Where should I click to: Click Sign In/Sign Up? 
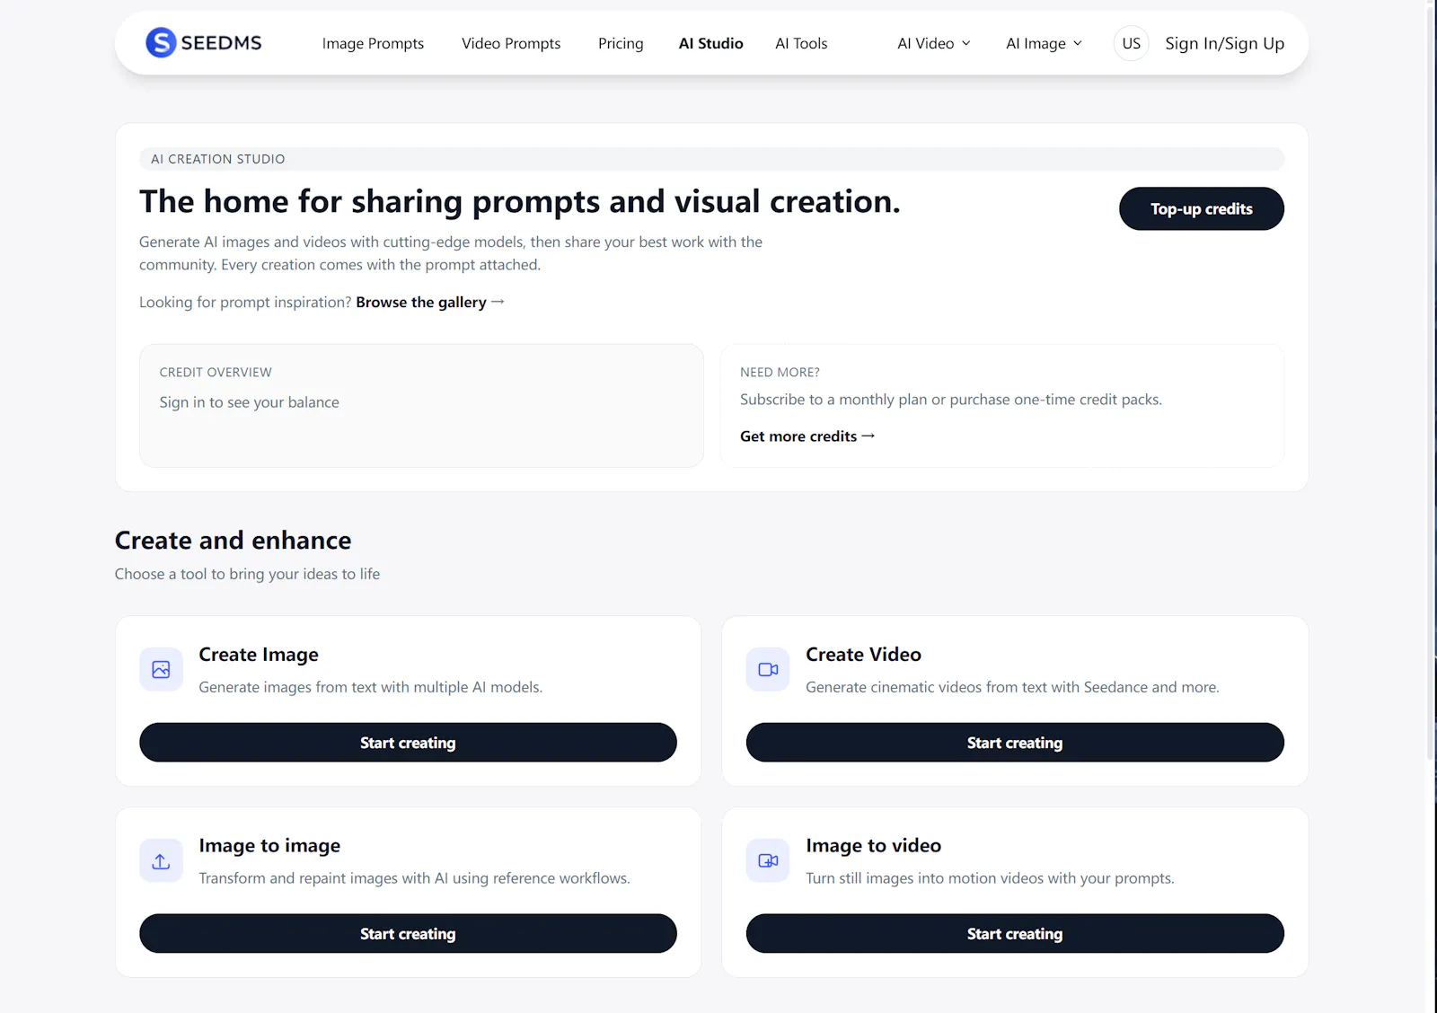[x=1224, y=43]
